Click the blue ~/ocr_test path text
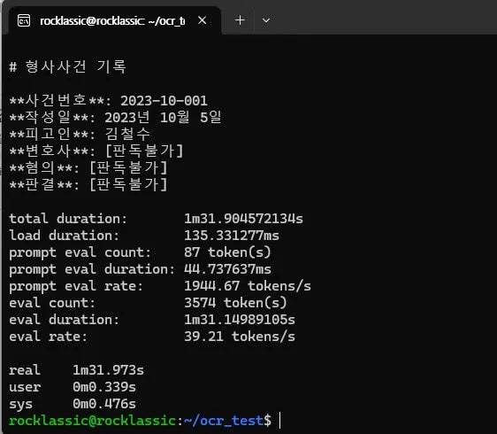This screenshot has height=434, width=497. tap(224, 421)
